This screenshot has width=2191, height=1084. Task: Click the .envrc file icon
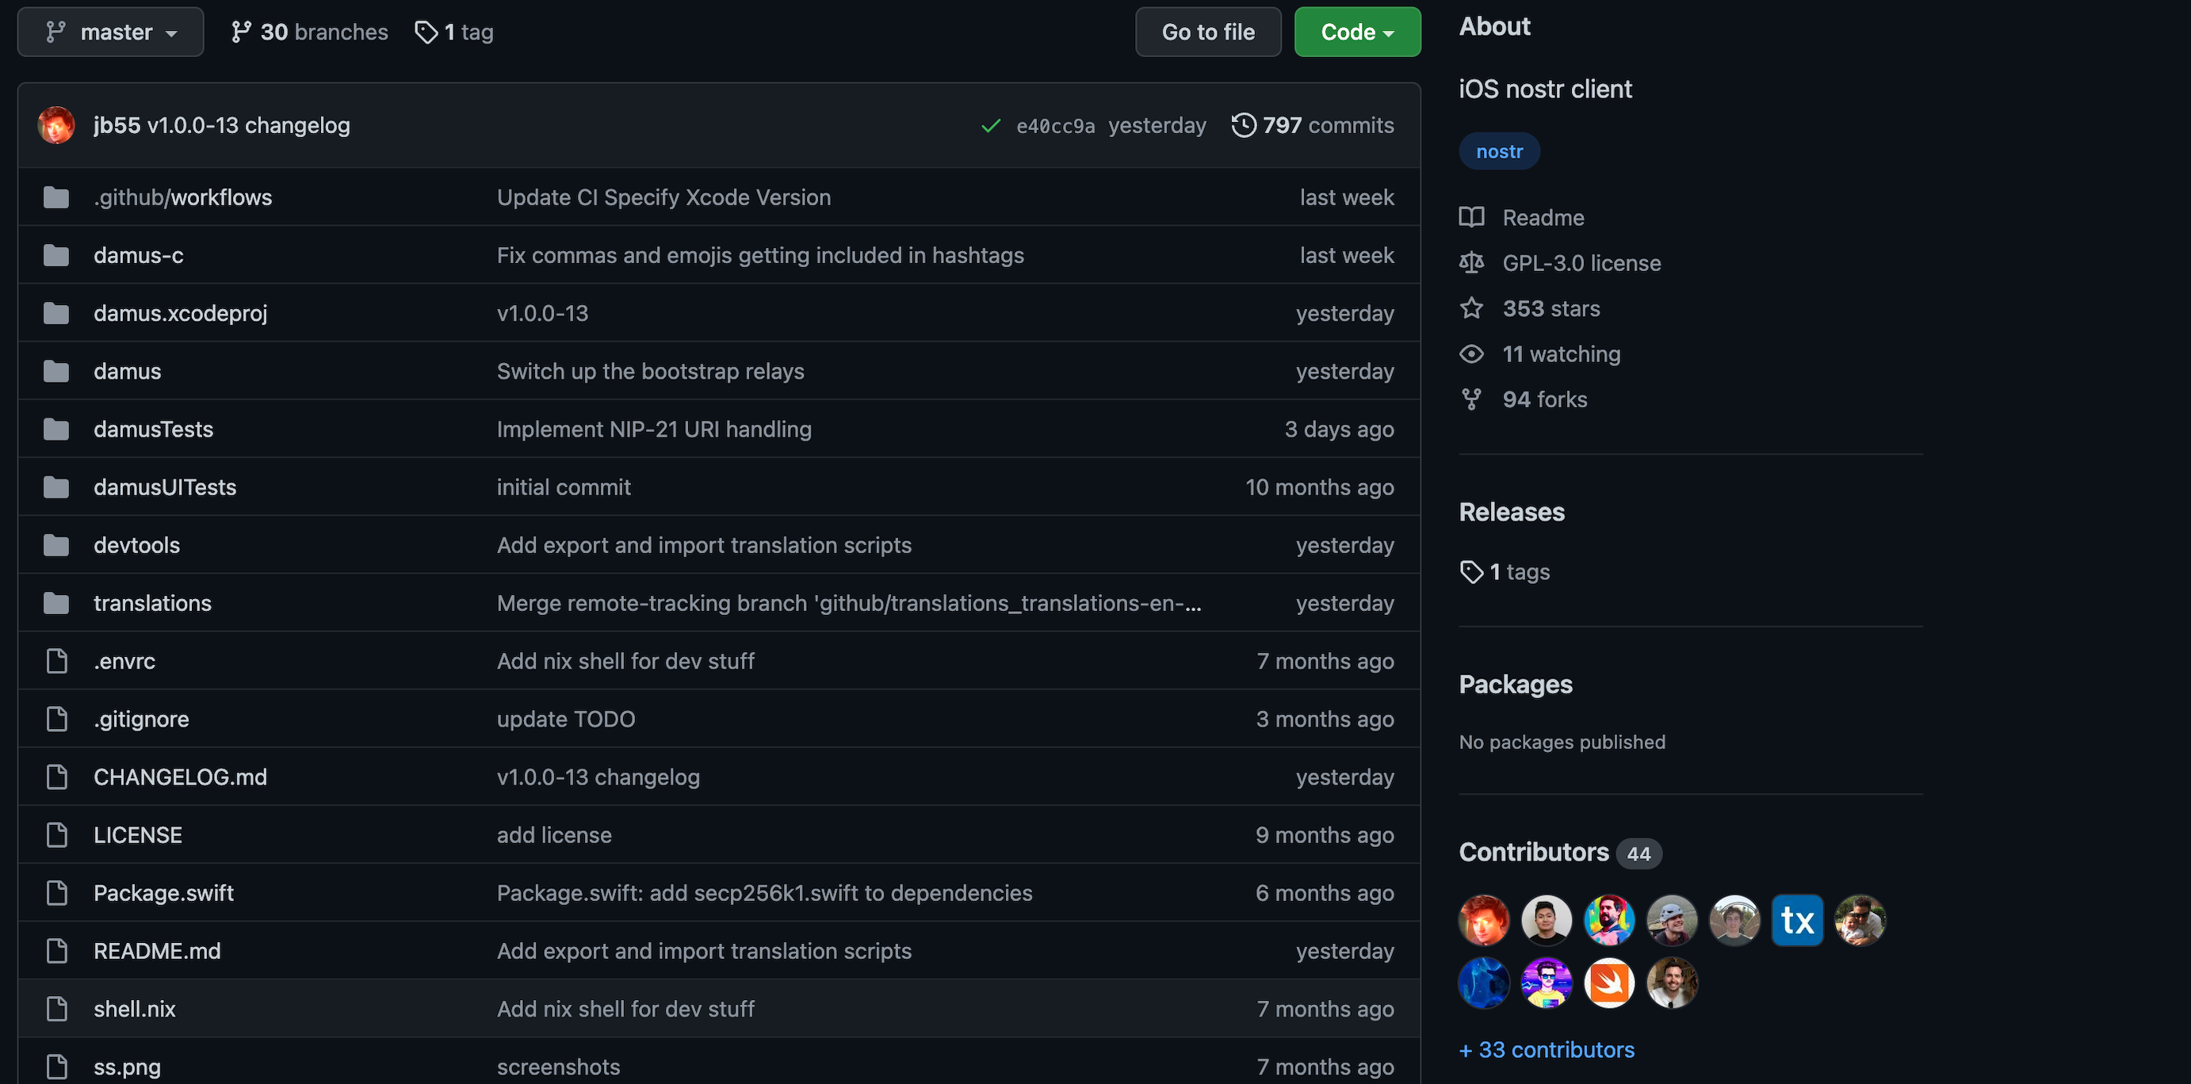(x=57, y=661)
